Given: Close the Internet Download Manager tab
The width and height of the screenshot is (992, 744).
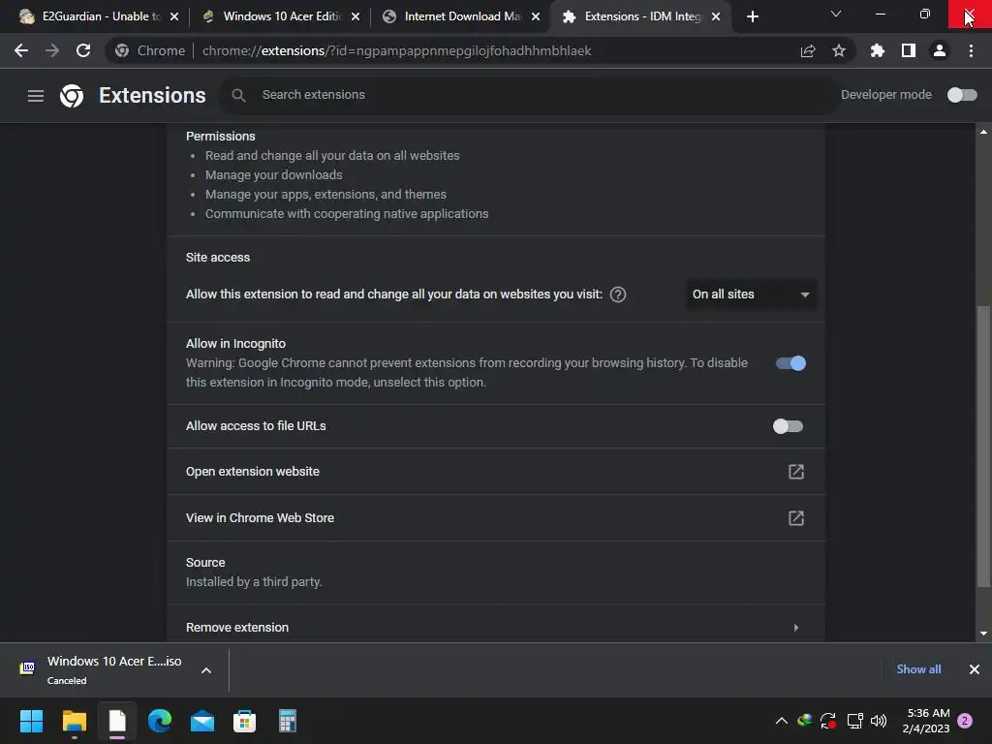Looking at the screenshot, I should coord(536,16).
